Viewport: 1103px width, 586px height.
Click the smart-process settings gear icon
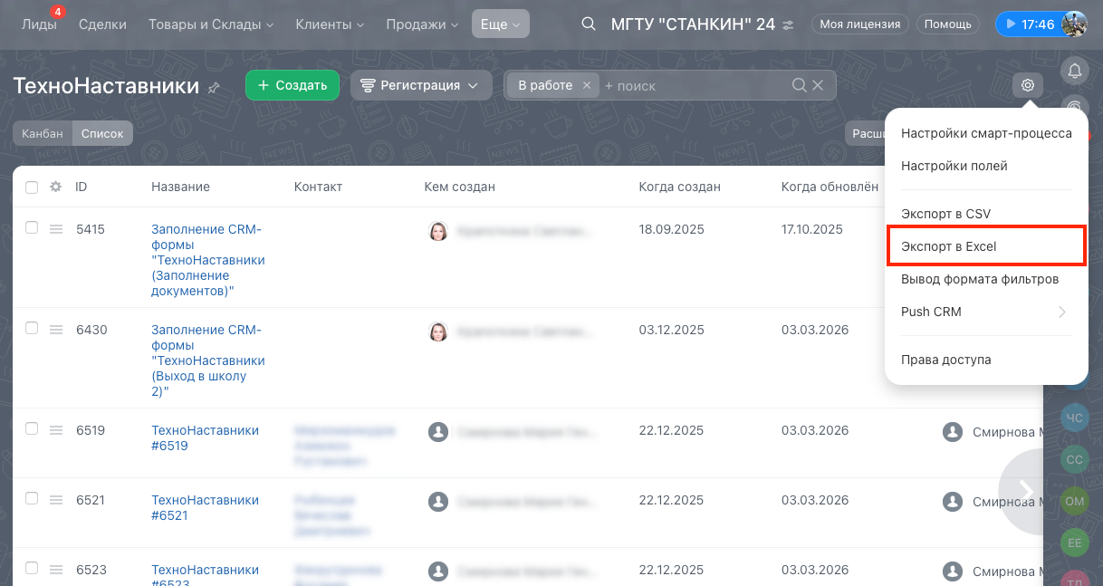pos(1028,85)
